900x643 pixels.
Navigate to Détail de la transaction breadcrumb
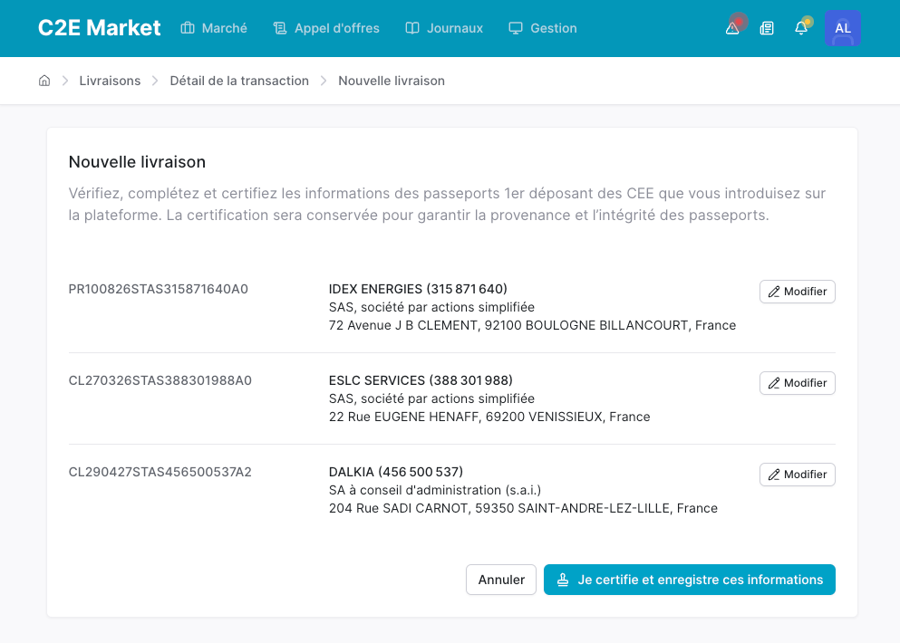(239, 81)
